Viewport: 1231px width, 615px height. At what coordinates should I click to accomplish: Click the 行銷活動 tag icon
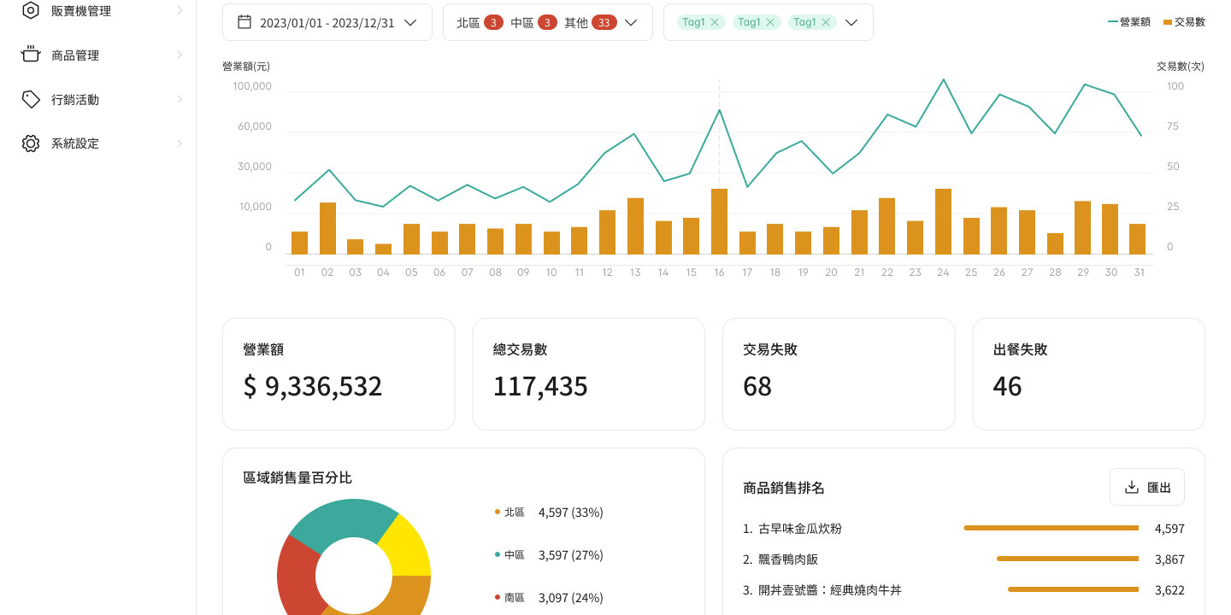31,99
